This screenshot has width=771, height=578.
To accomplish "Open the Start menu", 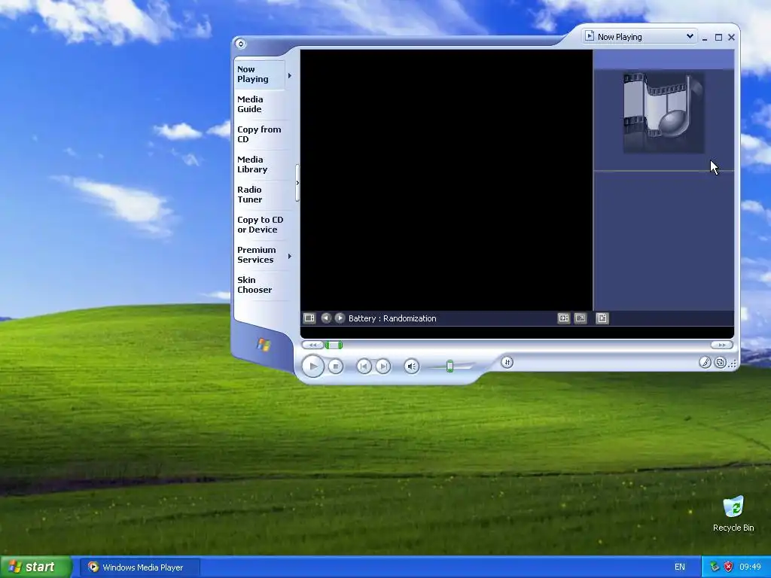I will pyautogui.click(x=35, y=567).
